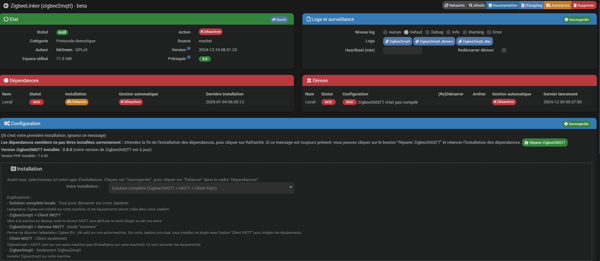Select the Info log level
Image resolution: width=600 pixels, height=261 pixels.
[448, 32]
